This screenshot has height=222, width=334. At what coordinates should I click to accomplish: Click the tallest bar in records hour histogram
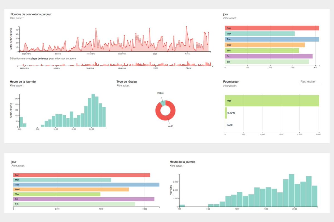coord(291,191)
